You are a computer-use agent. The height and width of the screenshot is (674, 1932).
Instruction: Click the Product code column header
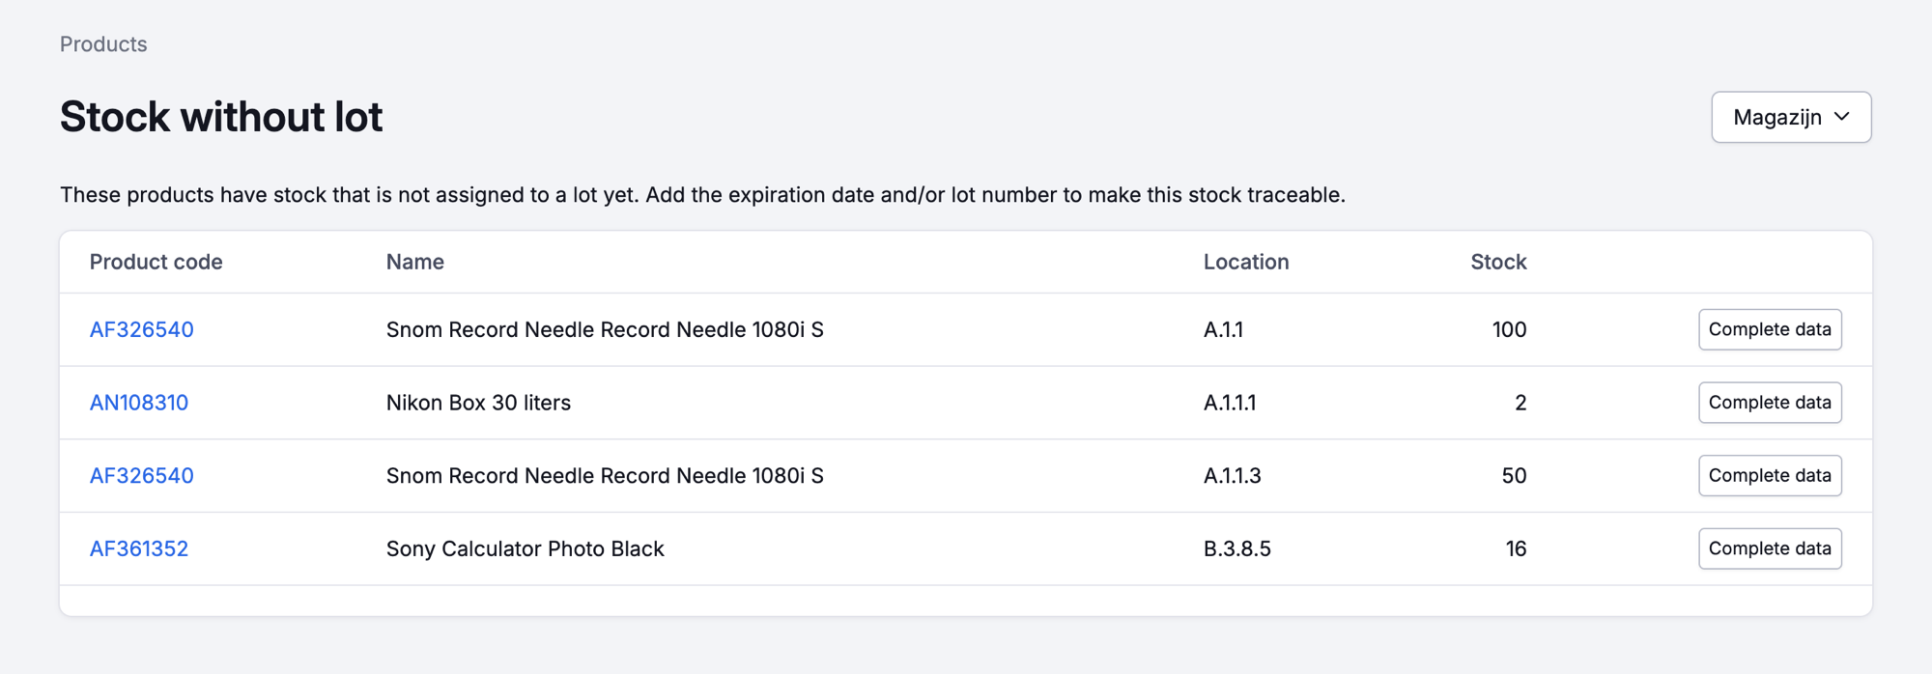tap(156, 262)
